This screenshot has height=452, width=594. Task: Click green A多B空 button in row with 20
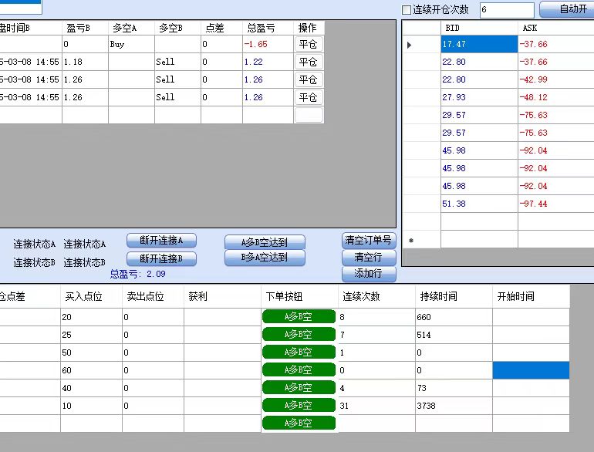[299, 316]
